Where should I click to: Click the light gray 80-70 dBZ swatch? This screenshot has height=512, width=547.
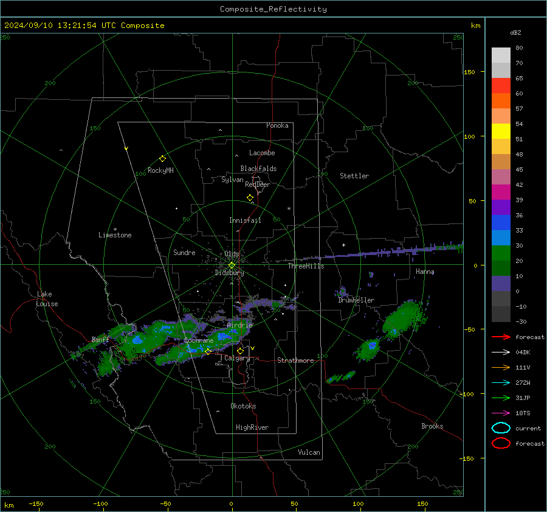click(501, 55)
